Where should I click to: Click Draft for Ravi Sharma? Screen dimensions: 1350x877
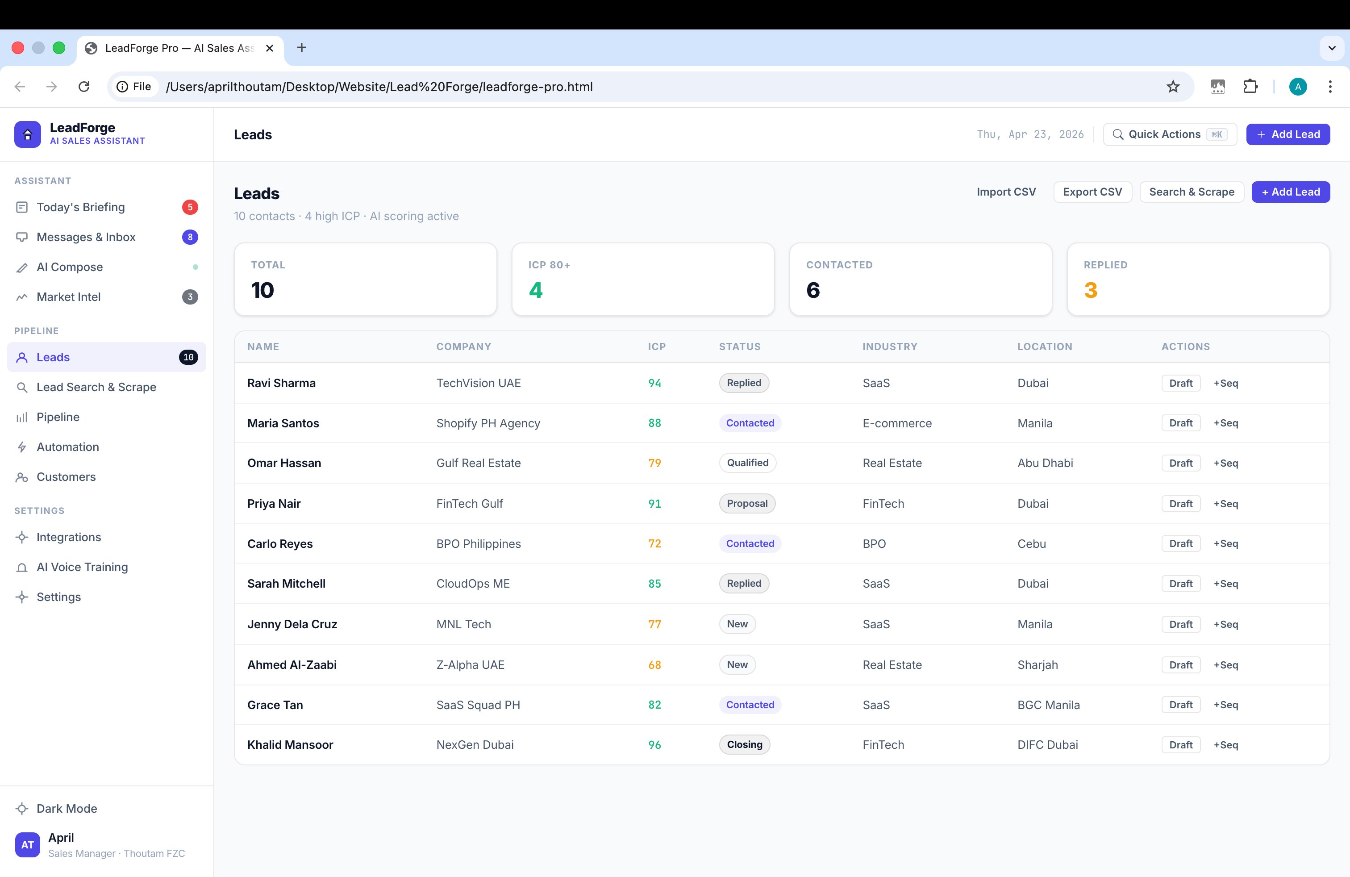pyautogui.click(x=1180, y=383)
